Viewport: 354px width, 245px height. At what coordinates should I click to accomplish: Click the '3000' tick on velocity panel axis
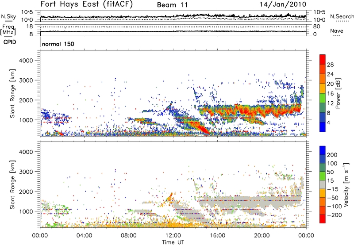26,172
